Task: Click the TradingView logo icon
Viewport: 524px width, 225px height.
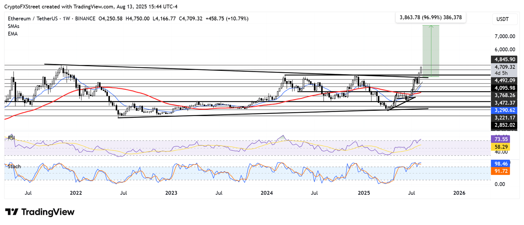Action: click(11, 212)
